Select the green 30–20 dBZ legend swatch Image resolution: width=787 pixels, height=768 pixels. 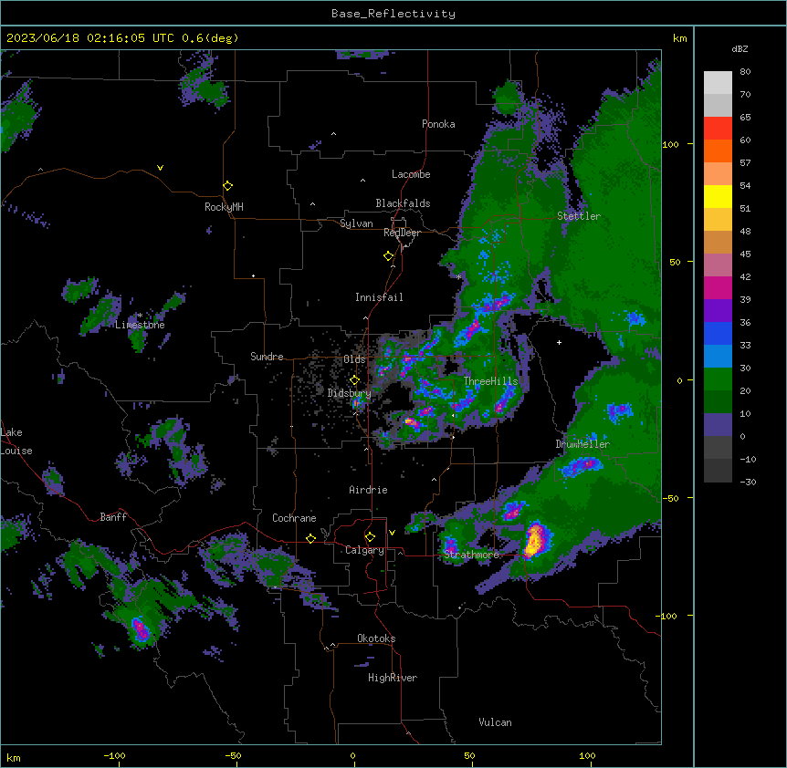coord(718,379)
